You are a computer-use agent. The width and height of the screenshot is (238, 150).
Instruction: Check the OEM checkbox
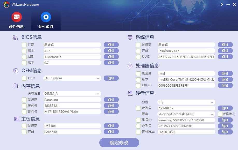(x=24, y=78)
